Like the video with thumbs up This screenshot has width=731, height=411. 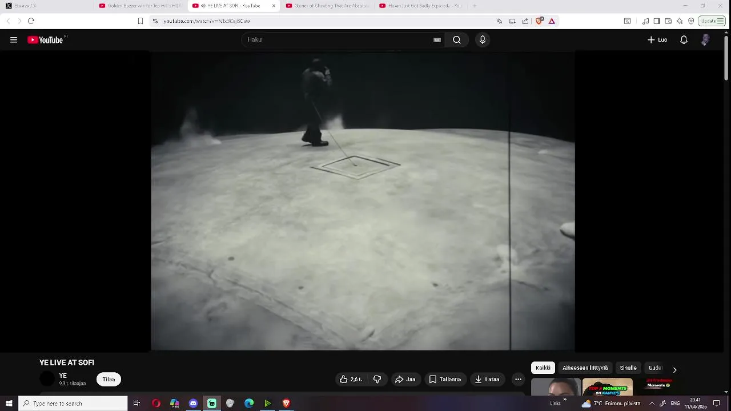(x=351, y=379)
